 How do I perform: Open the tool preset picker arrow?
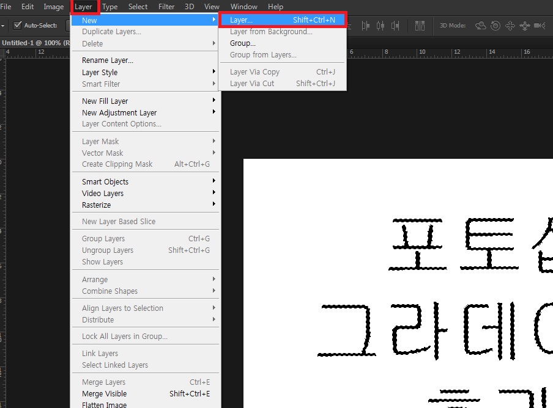point(2,26)
